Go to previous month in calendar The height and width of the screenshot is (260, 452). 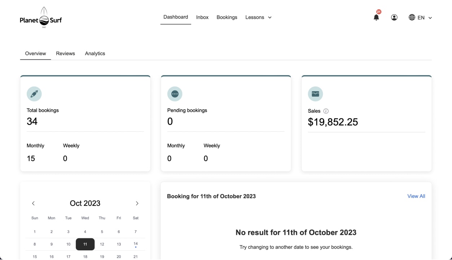[x=33, y=203]
